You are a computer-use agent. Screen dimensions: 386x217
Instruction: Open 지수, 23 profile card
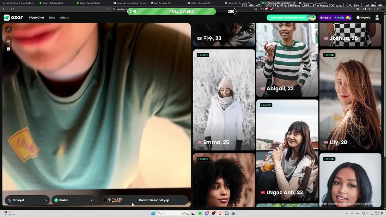click(224, 35)
